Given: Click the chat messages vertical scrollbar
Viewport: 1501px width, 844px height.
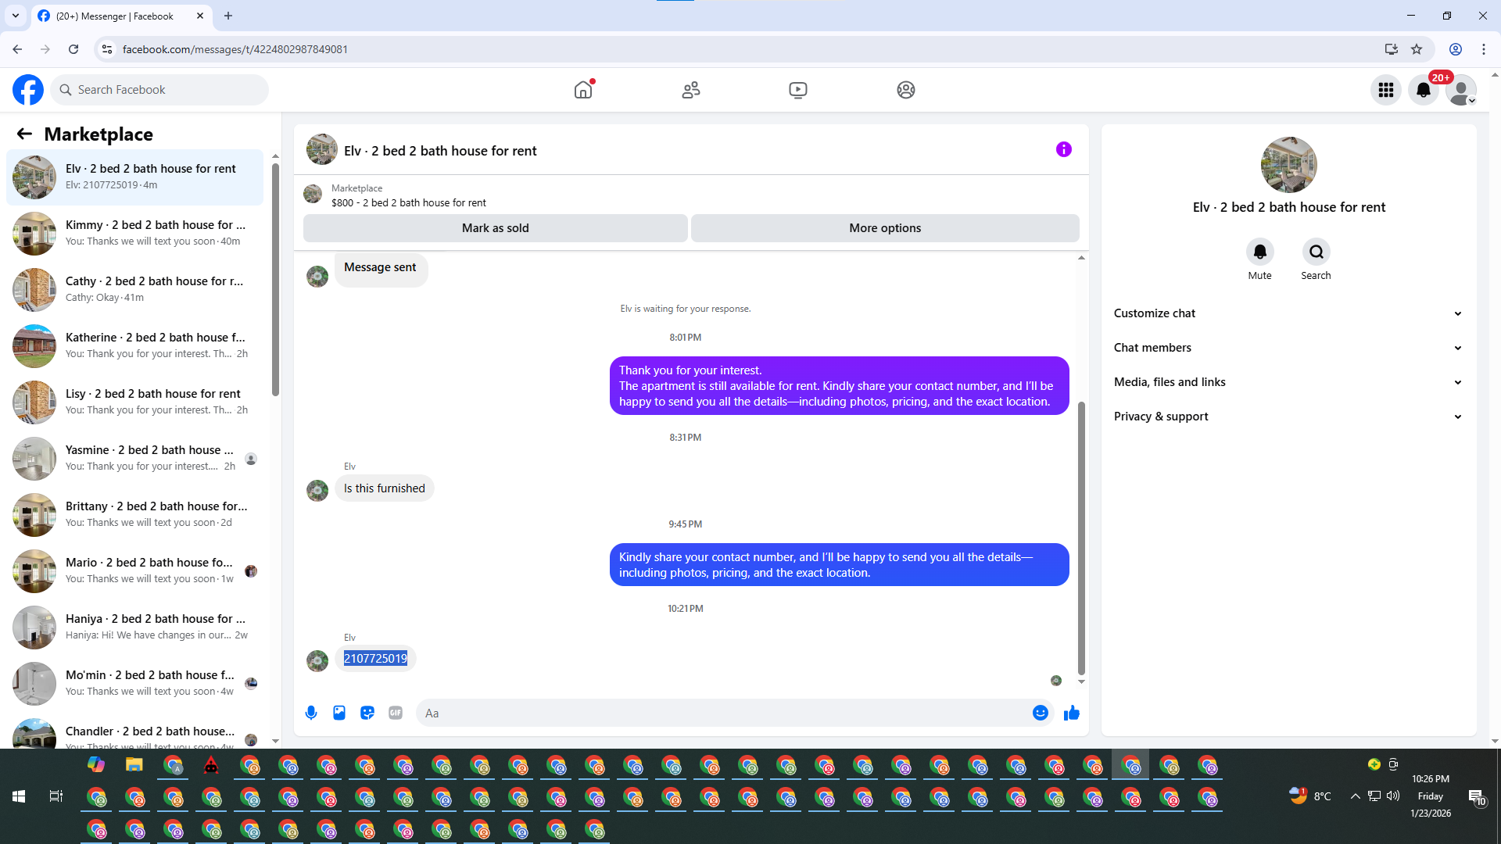Looking at the screenshot, I should coord(1081,539).
